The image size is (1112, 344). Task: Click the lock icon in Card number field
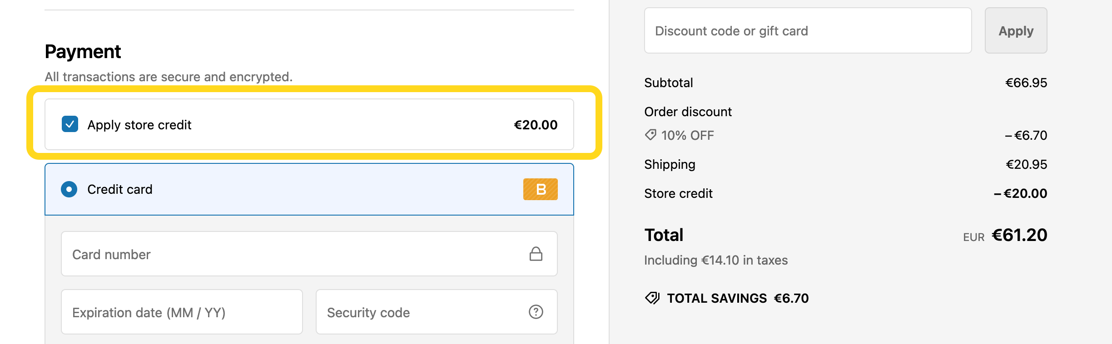[536, 254]
